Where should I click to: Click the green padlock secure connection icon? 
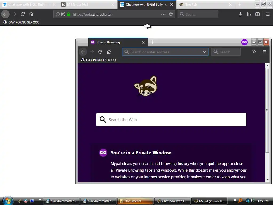coord(69,14)
